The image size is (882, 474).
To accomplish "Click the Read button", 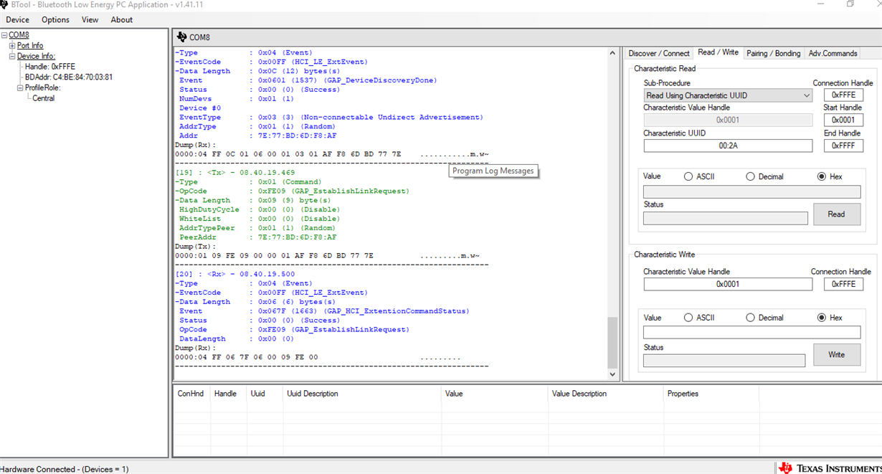I will 836,214.
